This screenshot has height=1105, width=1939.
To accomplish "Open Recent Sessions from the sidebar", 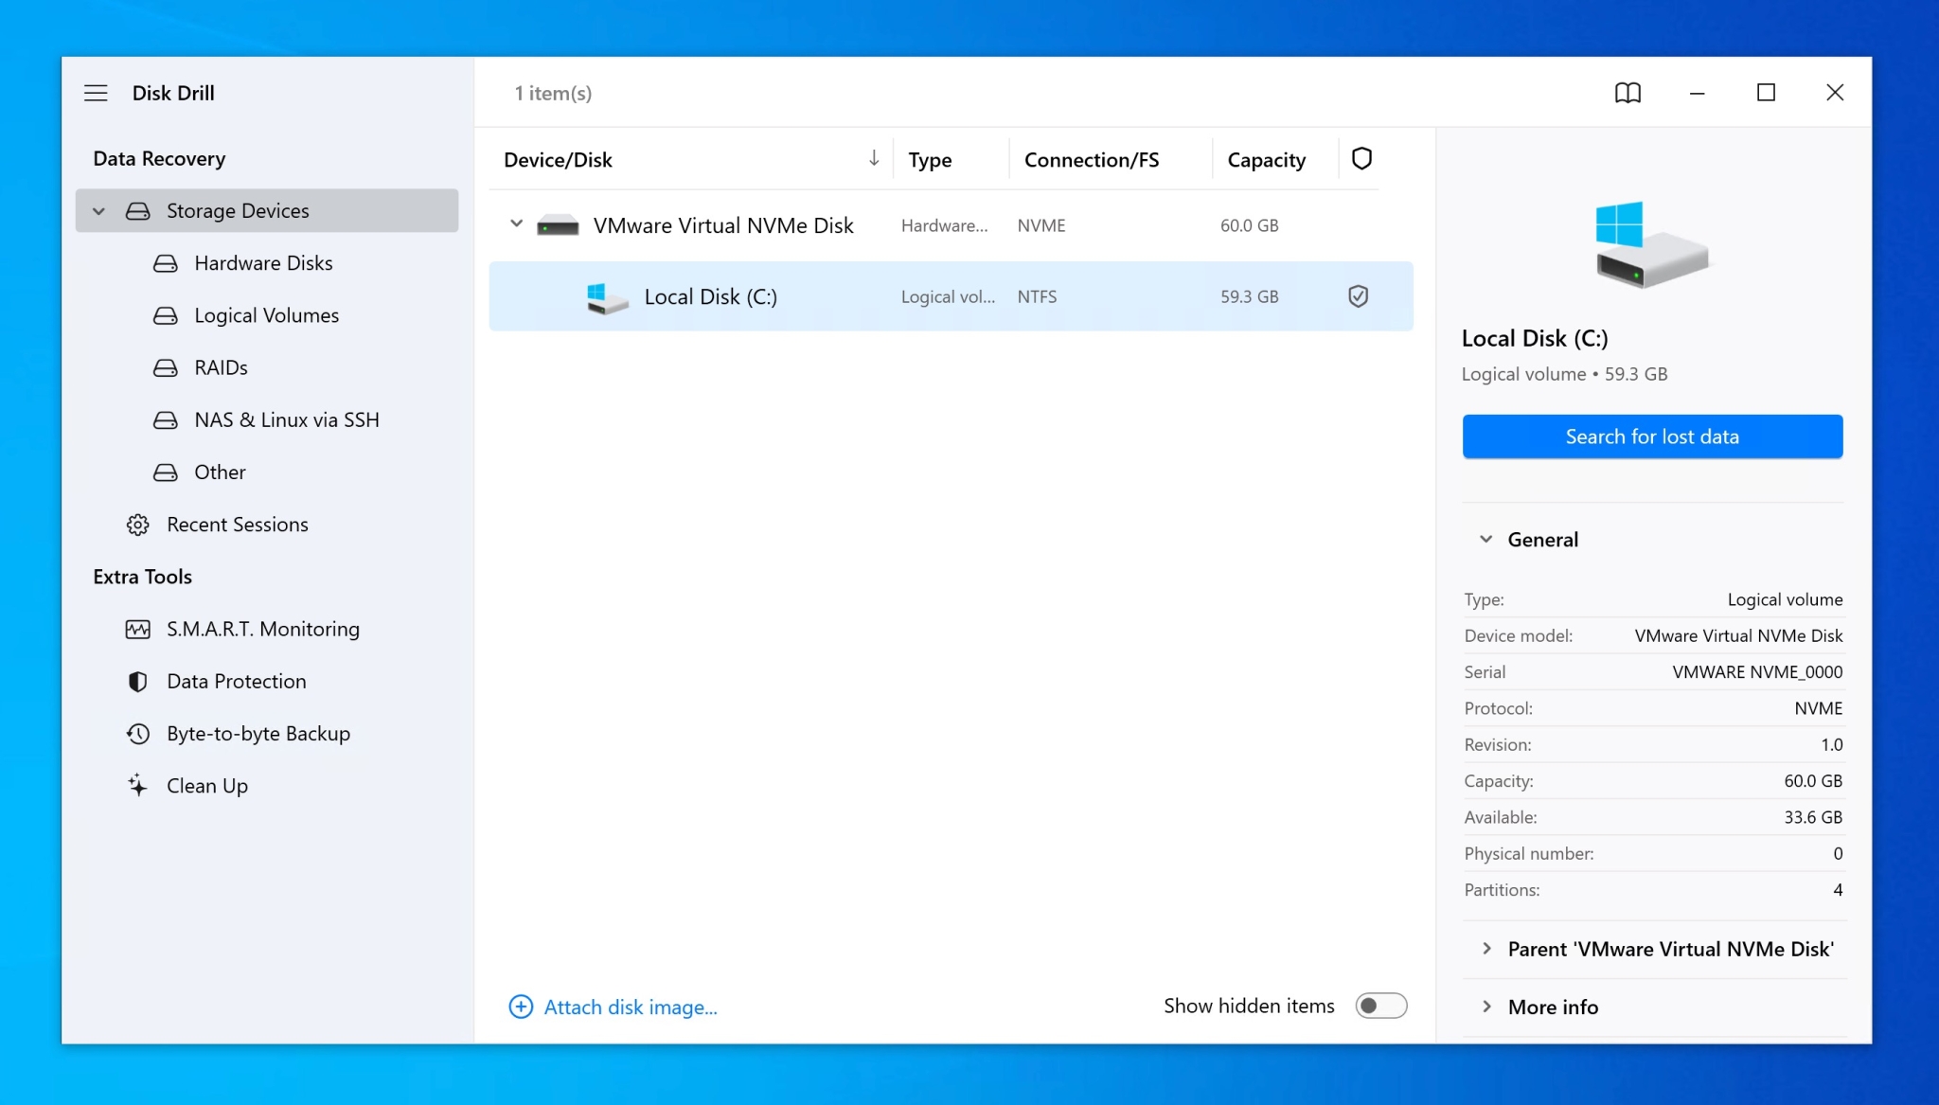I will (237, 524).
